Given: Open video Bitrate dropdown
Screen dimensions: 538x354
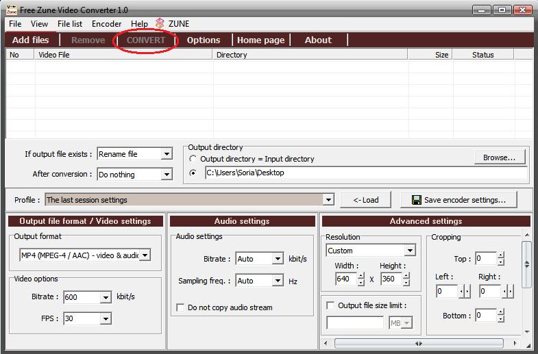Looking at the screenshot, I should (106, 297).
